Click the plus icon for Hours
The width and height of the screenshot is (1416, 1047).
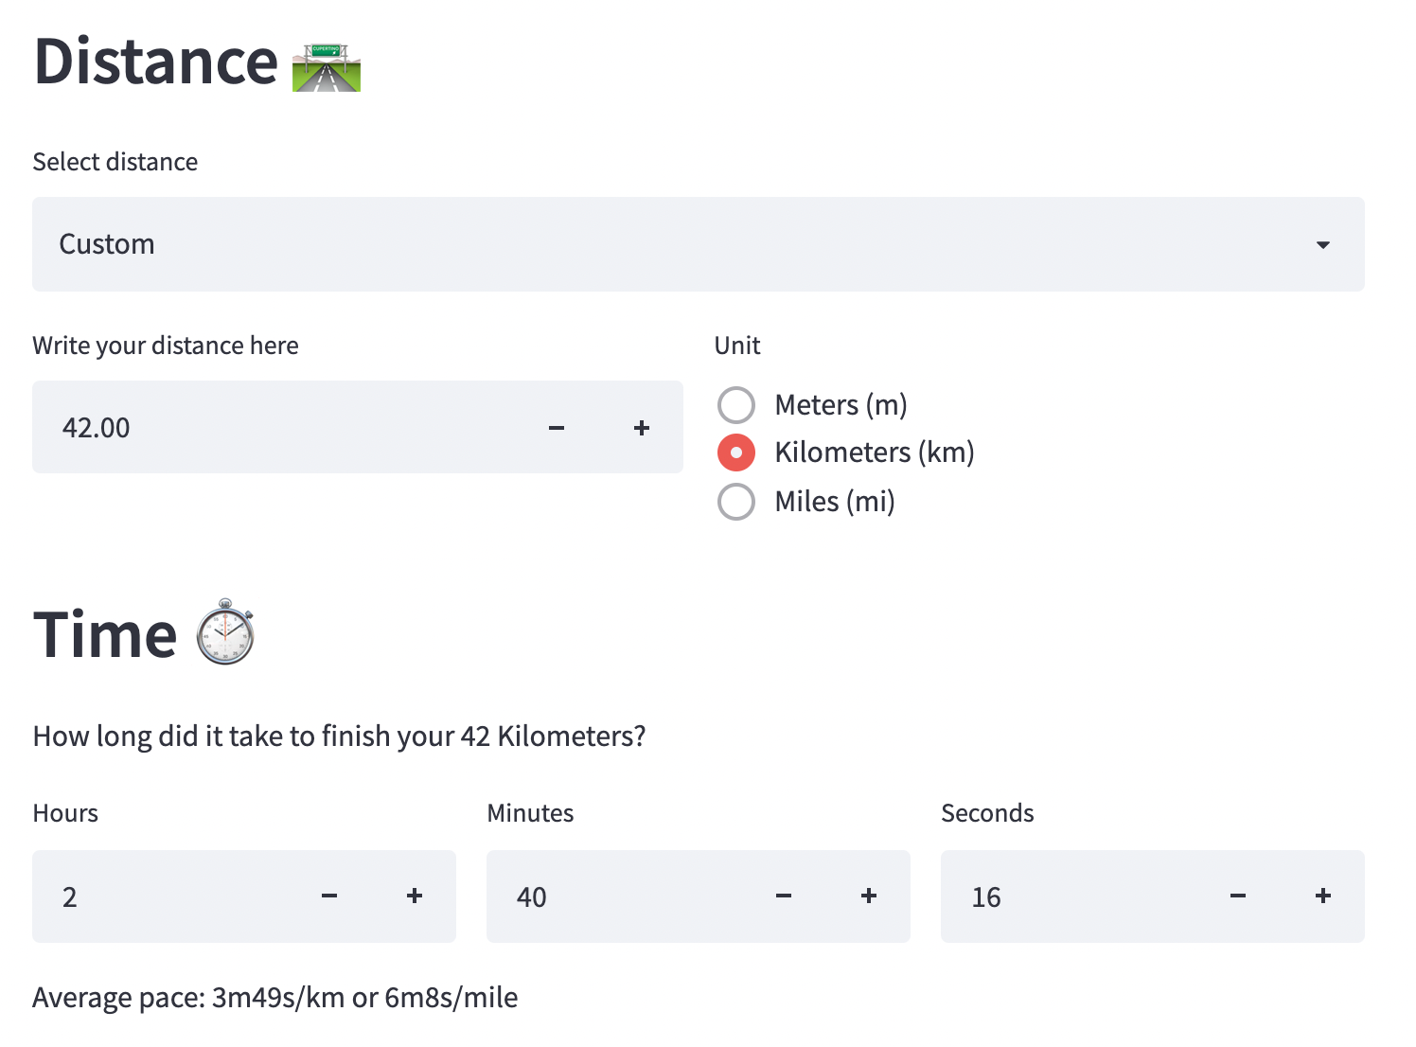click(415, 896)
